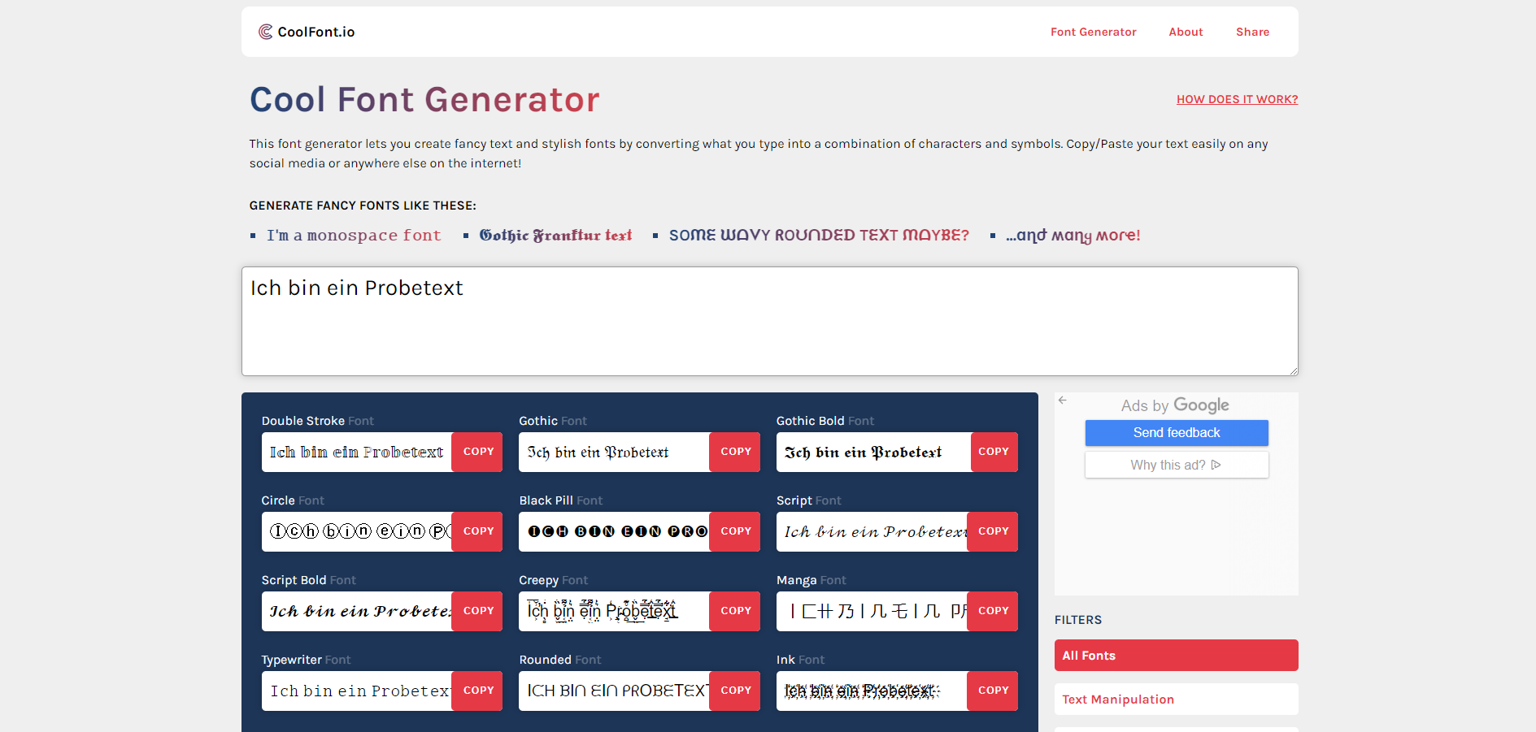Click the Share menu item

(1251, 32)
